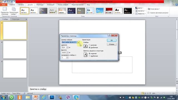Screen dimensions: 178x100
Task: Click the Высота height input field
Action: point(64,52)
